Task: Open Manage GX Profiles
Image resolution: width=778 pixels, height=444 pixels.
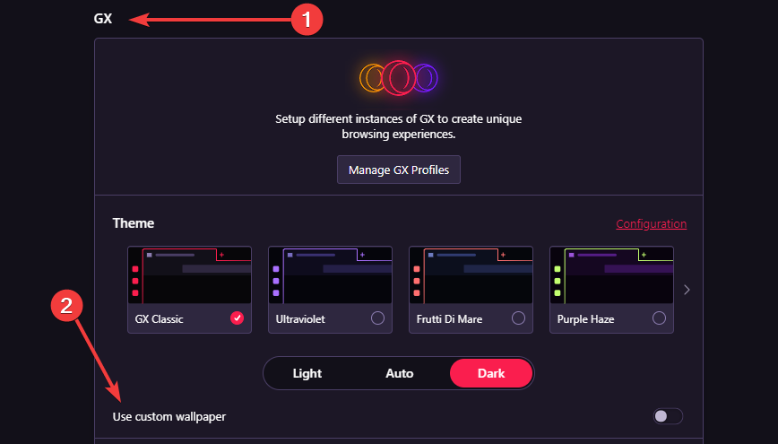Action: pos(399,170)
